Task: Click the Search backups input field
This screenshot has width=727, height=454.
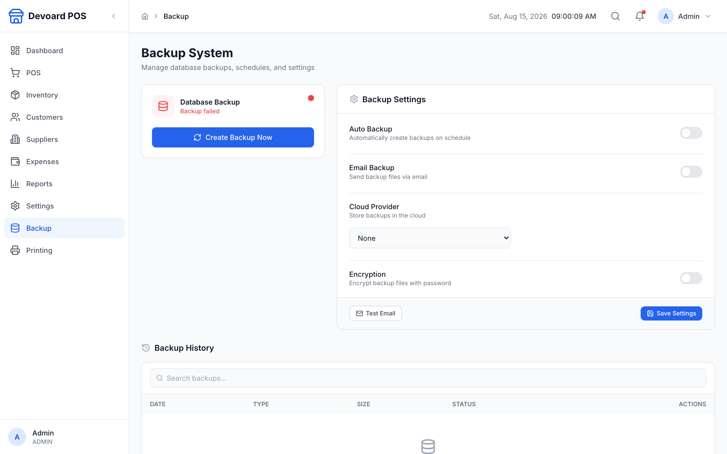Action: (428, 378)
